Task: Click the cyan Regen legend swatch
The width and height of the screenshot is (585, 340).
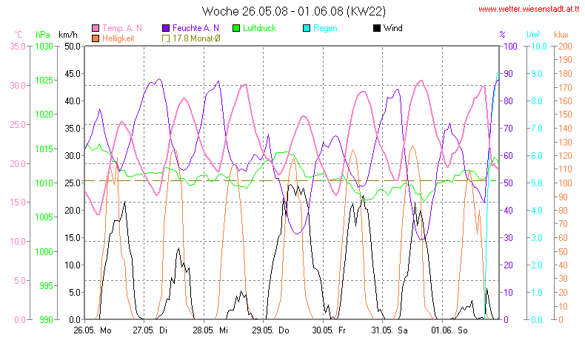Action: point(307,28)
